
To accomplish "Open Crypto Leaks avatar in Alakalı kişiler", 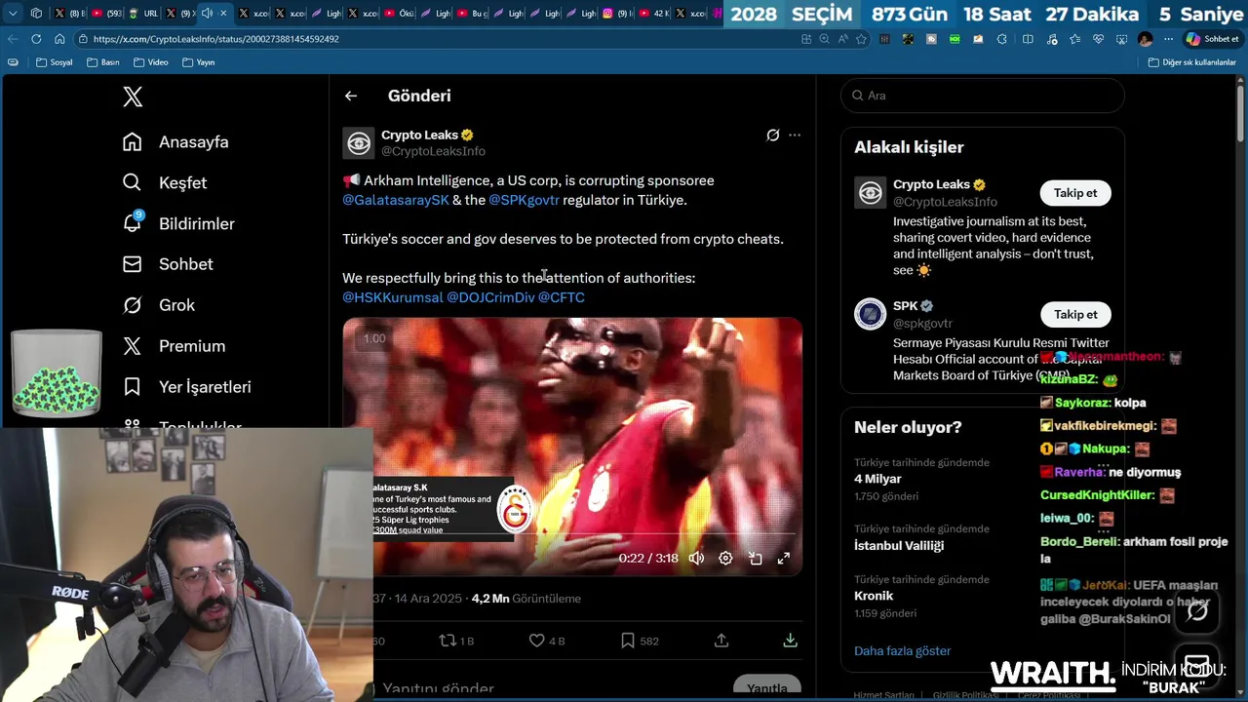I will pos(870,192).
